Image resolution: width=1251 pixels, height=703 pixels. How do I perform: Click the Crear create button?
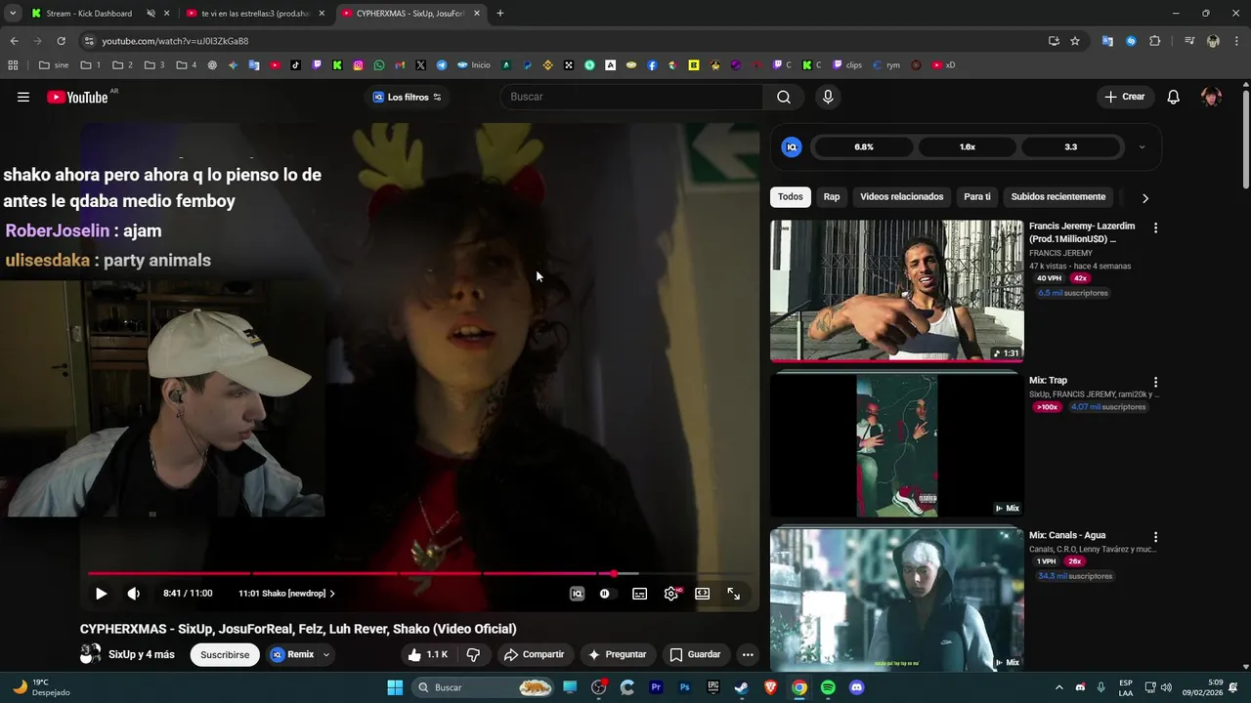tap(1124, 97)
